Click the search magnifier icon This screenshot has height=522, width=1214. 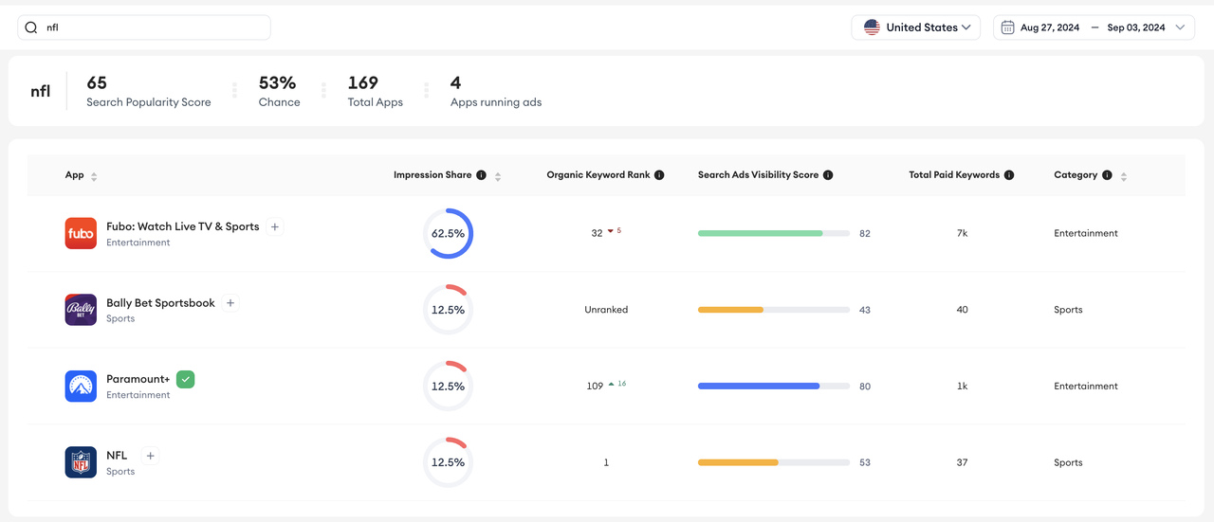[x=31, y=28]
